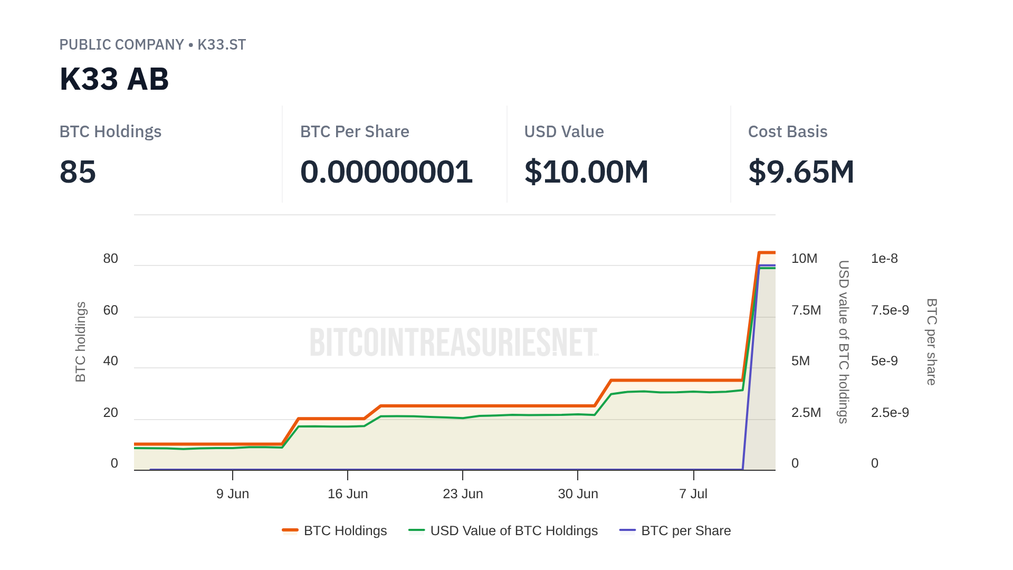Click the 23 Jun date tick label
The image size is (1013, 570).
click(463, 494)
